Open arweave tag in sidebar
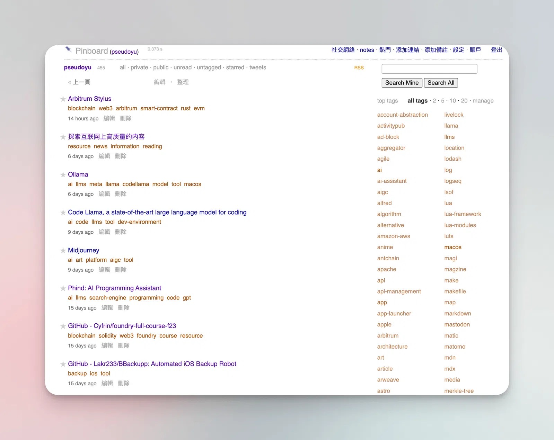This screenshot has width=554, height=440. pyautogui.click(x=388, y=380)
